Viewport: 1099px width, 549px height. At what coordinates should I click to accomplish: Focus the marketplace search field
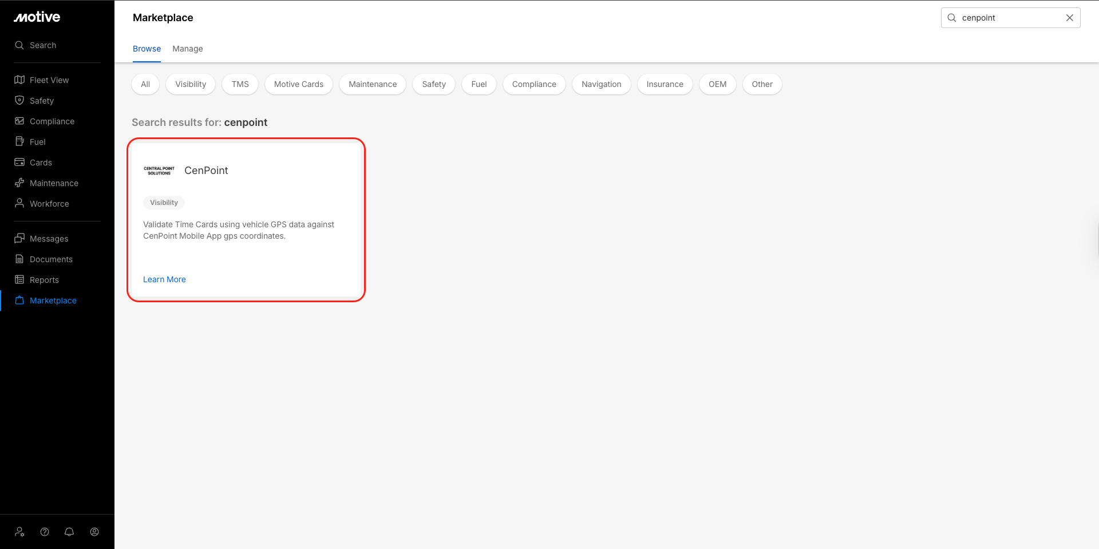[1010, 18]
